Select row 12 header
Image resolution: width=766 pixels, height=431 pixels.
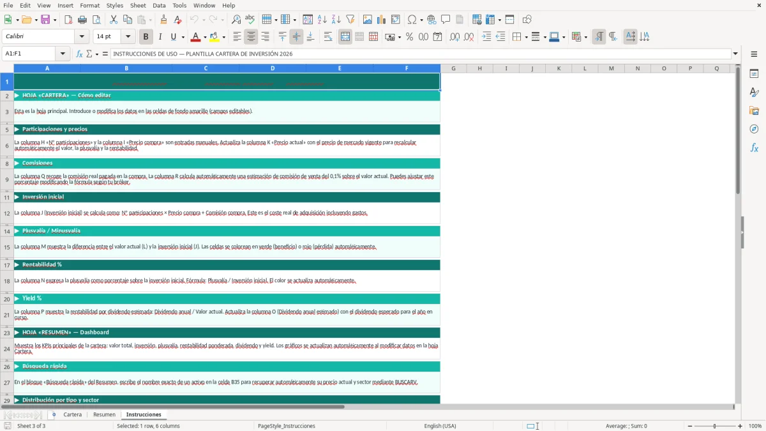pyautogui.click(x=7, y=213)
